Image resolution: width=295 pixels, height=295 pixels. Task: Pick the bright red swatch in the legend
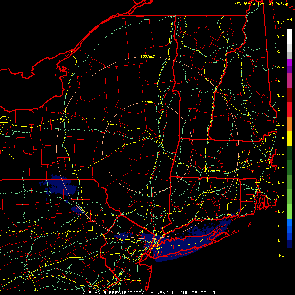click(289, 110)
